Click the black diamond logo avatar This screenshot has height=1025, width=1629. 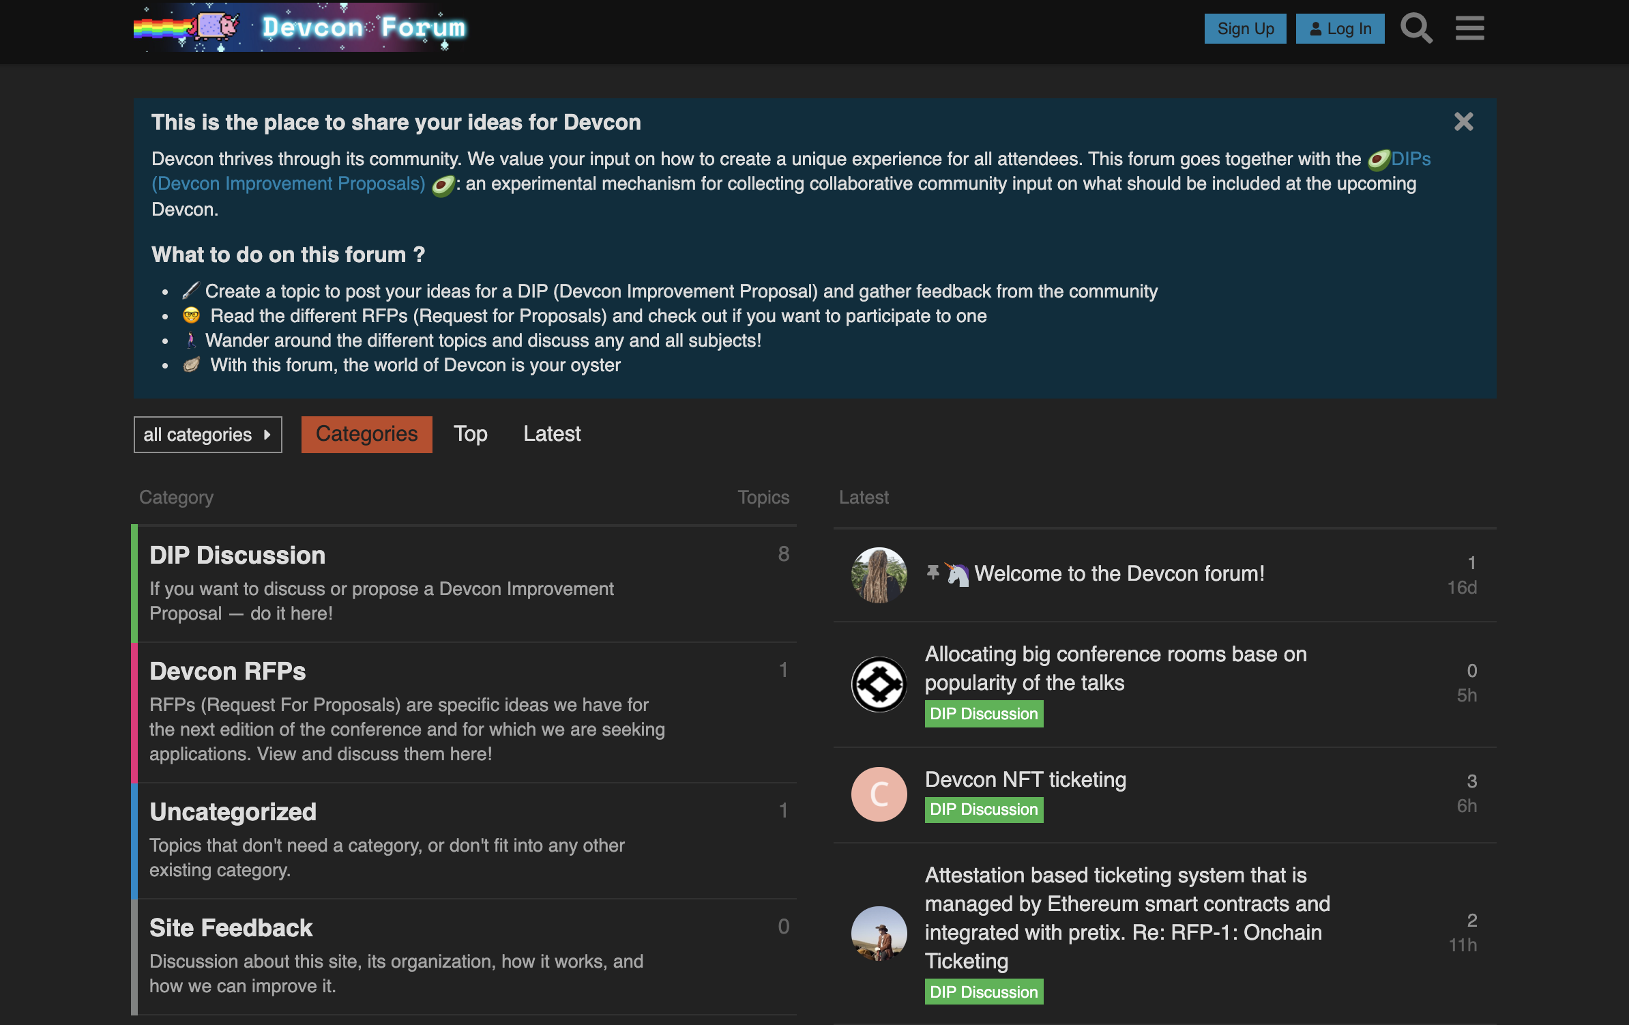pyautogui.click(x=879, y=684)
